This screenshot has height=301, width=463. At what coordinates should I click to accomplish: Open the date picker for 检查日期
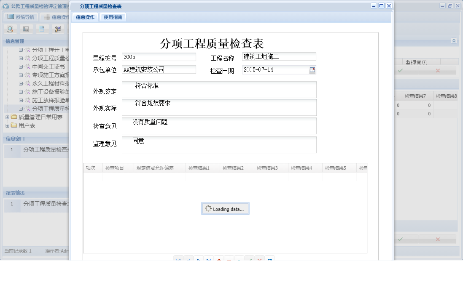coord(312,69)
